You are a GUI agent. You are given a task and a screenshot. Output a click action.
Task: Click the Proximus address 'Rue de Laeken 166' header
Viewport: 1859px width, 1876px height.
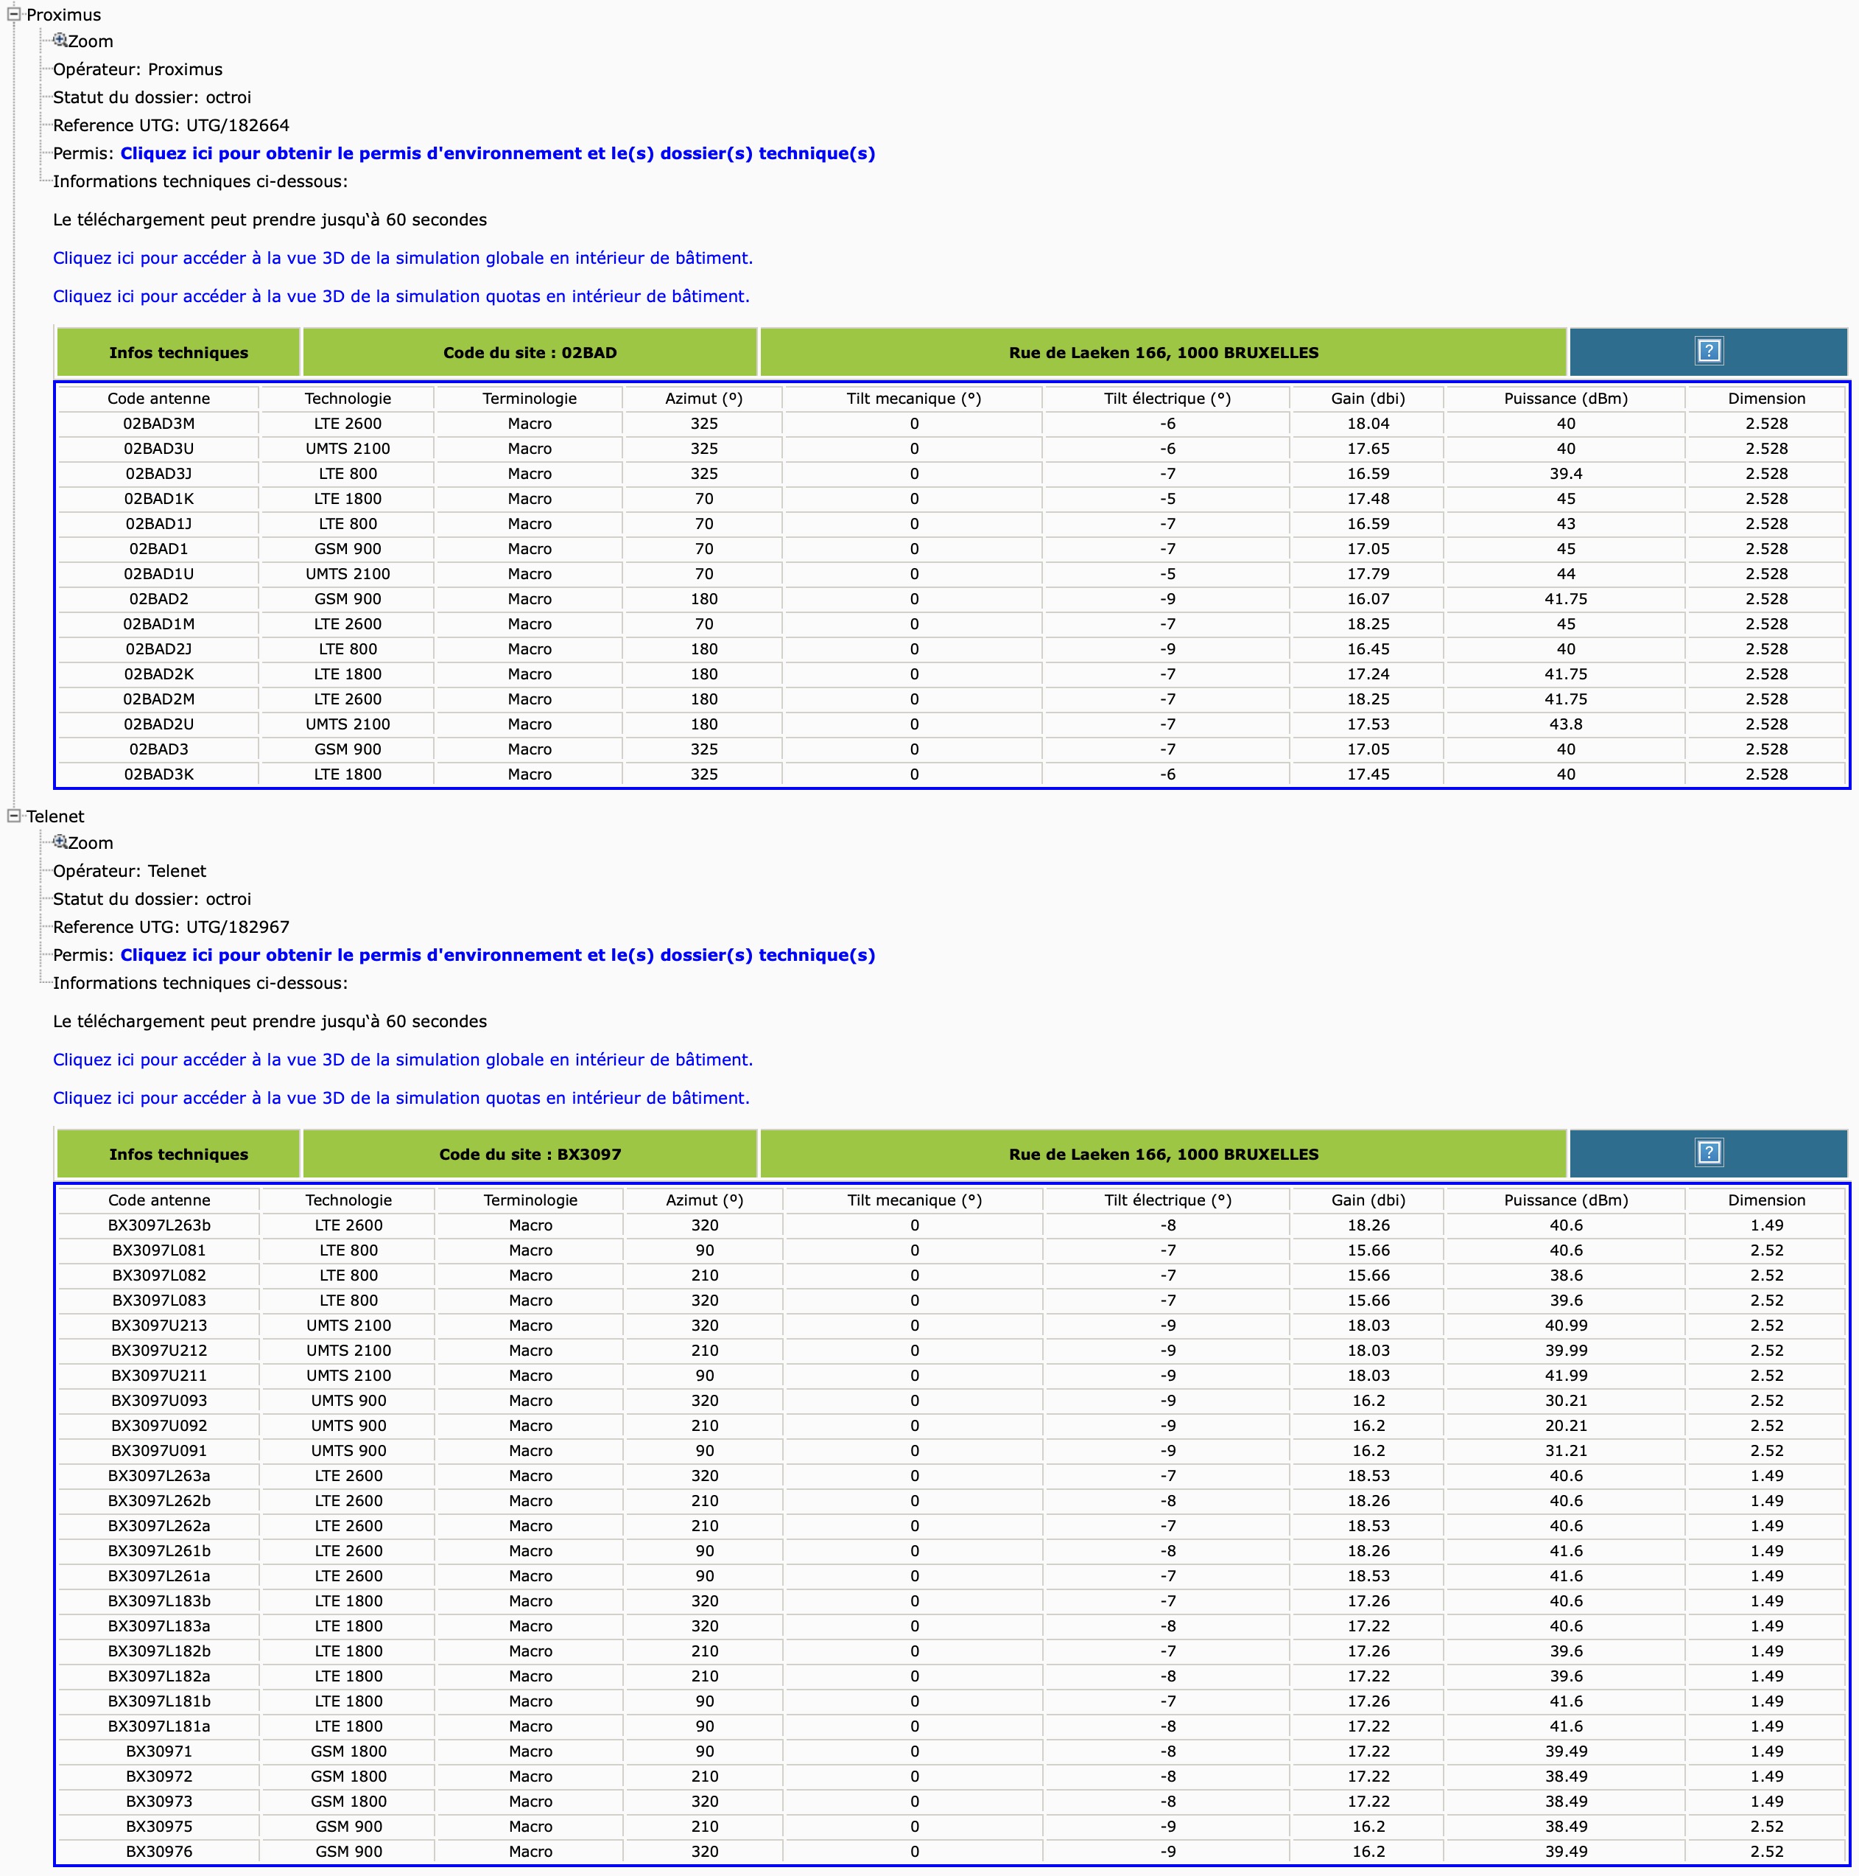pyautogui.click(x=1163, y=352)
